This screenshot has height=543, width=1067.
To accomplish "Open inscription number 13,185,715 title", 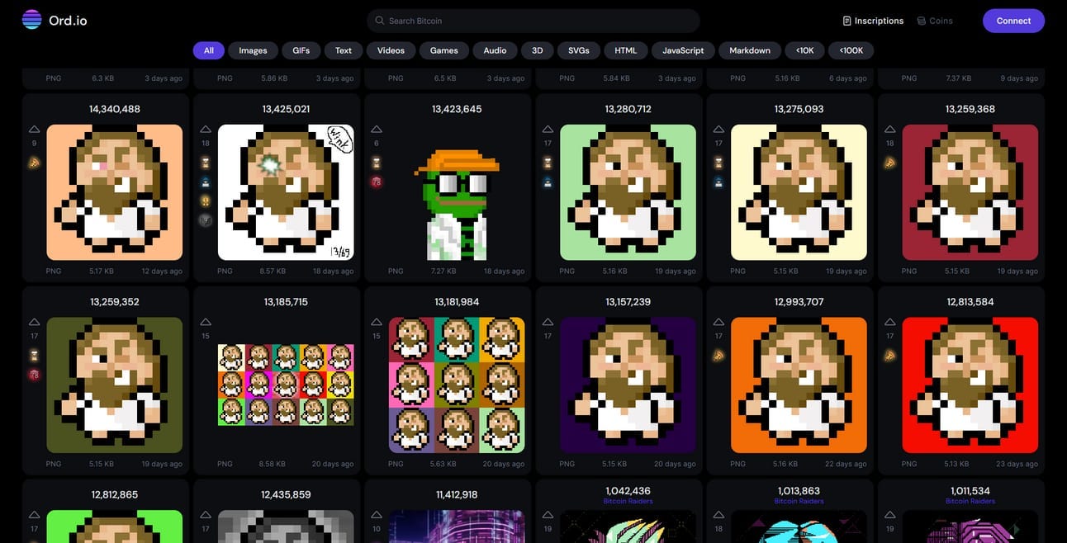I will tap(286, 302).
